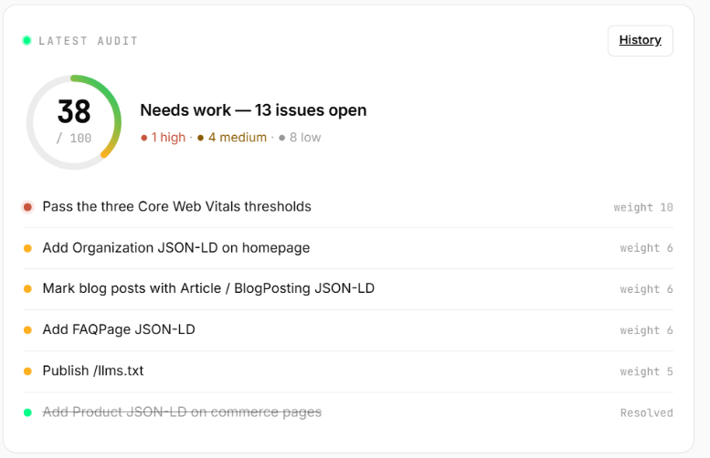Image resolution: width=710 pixels, height=458 pixels.
Task: Select the Add FAQPage JSON-LD issue
Action: [x=119, y=329]
